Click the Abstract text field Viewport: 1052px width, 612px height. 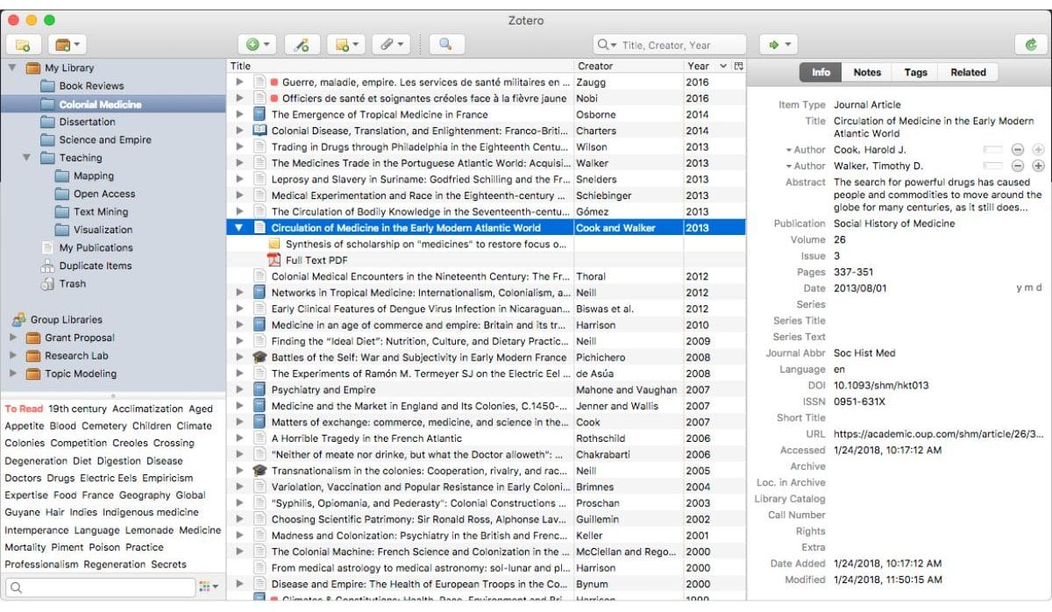click(x=938, y=195)
